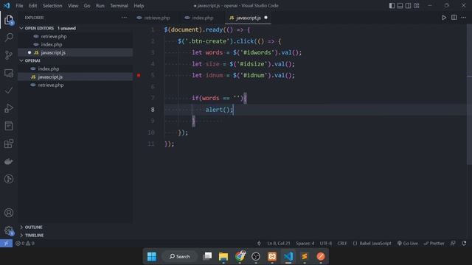The height and width of the screenshot is (265, 472).
Task: Select retrieve.php in Open Editors
Action: pyautogui.click(x=75, y=36)
